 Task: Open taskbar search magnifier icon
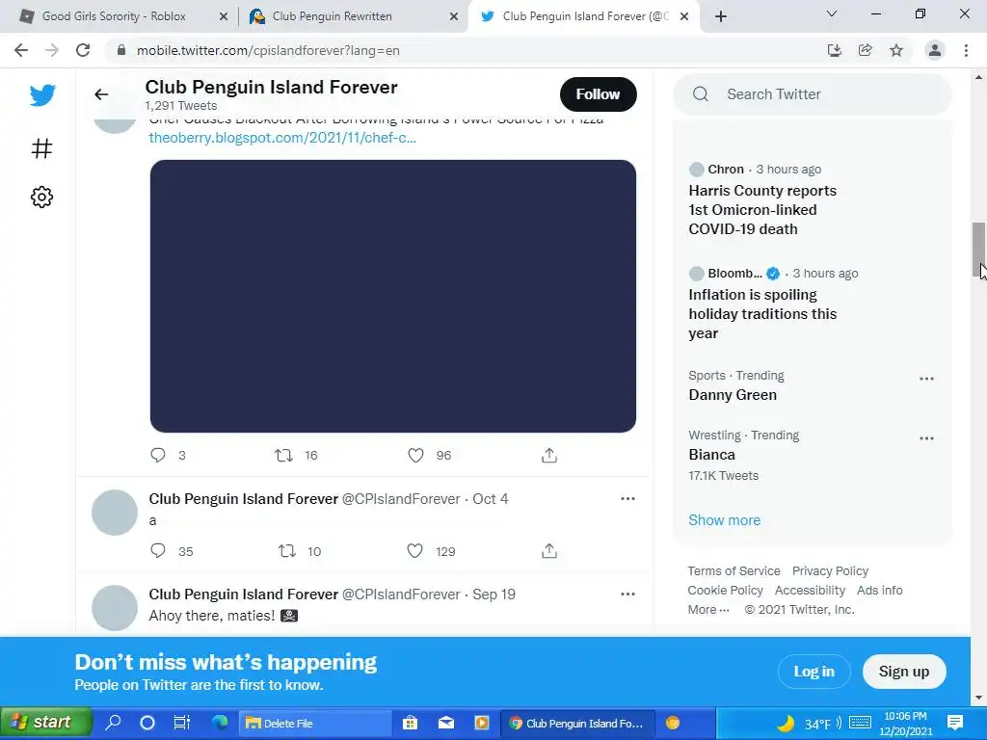tap(113, 723)
